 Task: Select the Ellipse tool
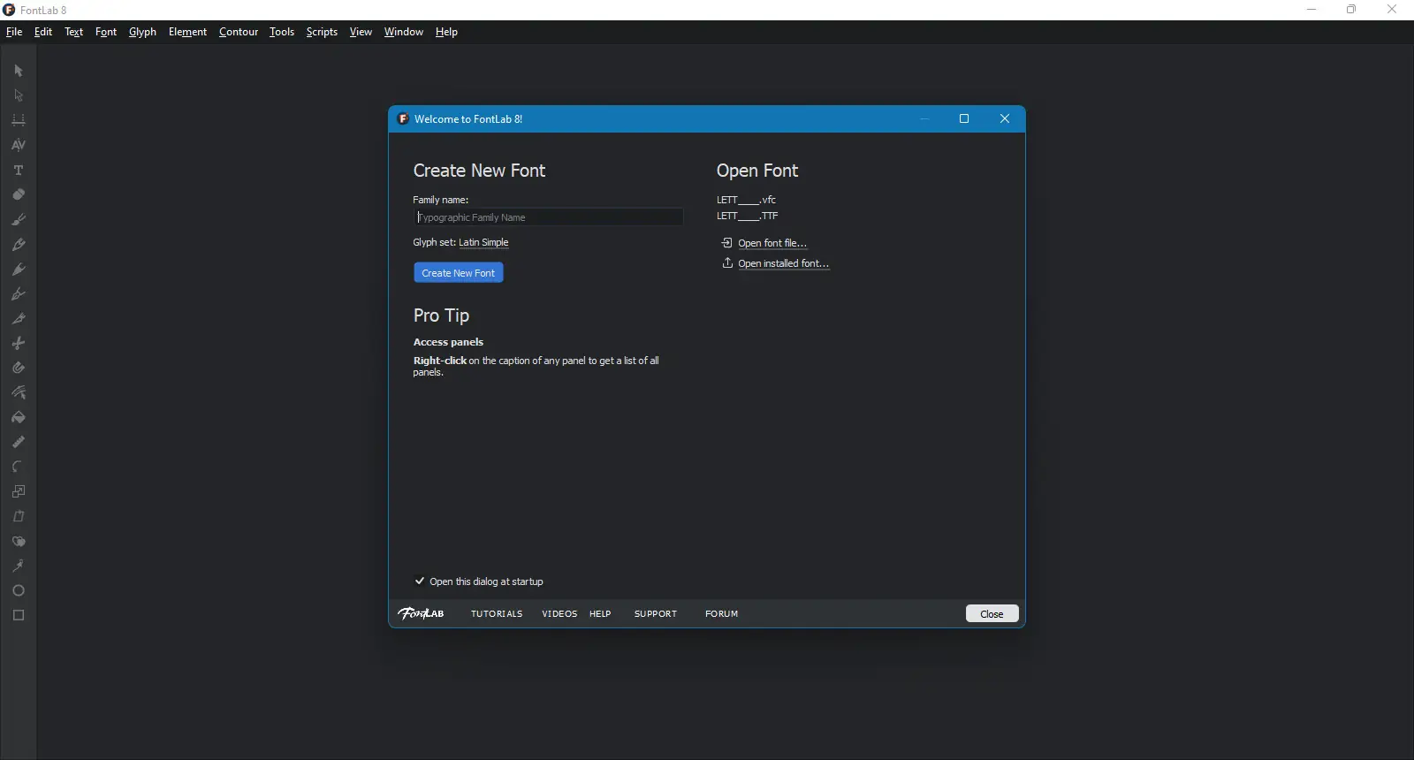[x=19, y=590]
